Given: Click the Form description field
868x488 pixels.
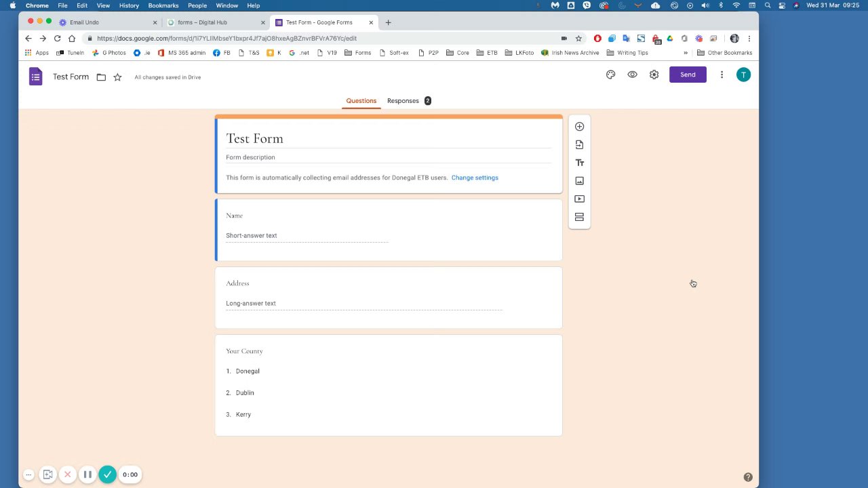Looking at the screenshot, I should [x=389, y=157].
